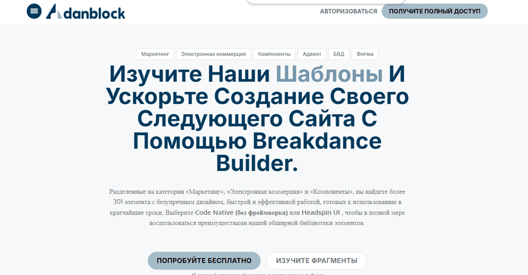Select the БВД tag
This screenshot has height=275, width=528.
coord(339,54)
